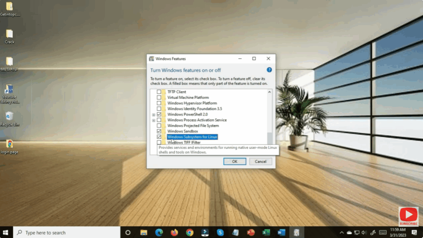Viewport: 423px width, 238px height.
Task: Open the blue help question mark icon
Action: [269, 70]
